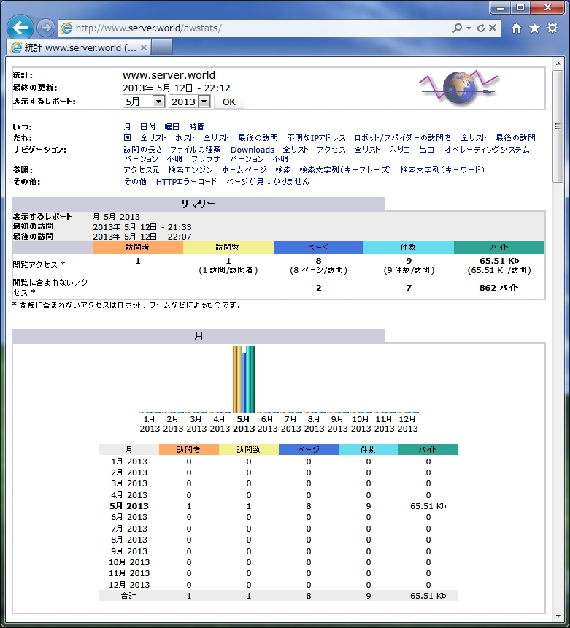Open the 時間 link

click(x=197, y=127)
